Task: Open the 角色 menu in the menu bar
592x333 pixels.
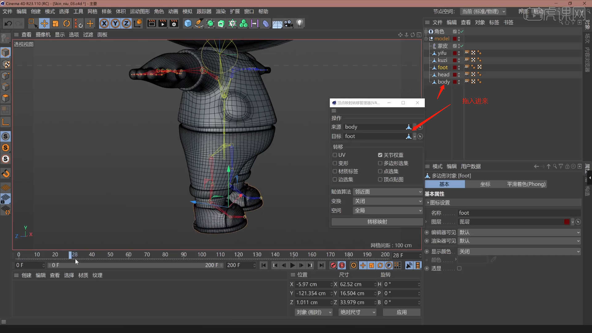Action: coord(159,11)
